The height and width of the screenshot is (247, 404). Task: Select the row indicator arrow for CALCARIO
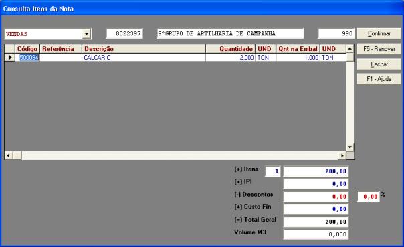[10, 58]
